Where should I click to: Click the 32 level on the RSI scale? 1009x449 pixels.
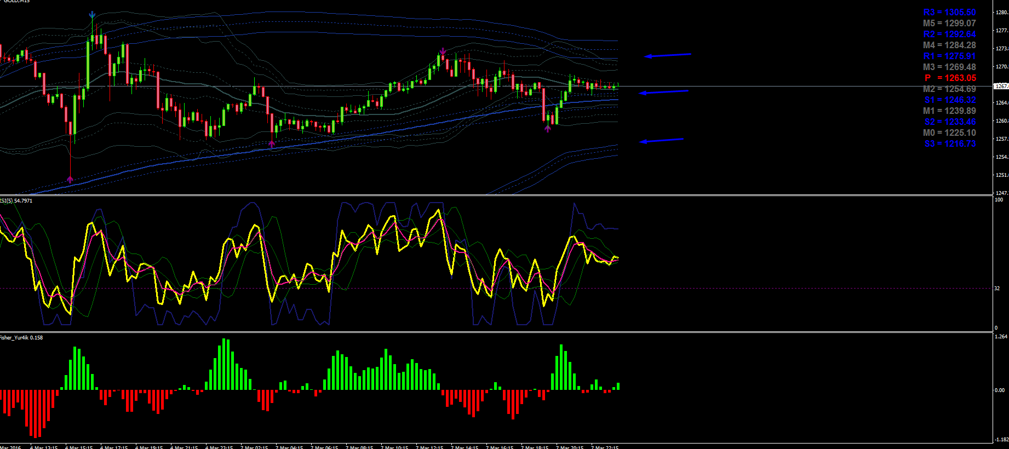point(997,289)
